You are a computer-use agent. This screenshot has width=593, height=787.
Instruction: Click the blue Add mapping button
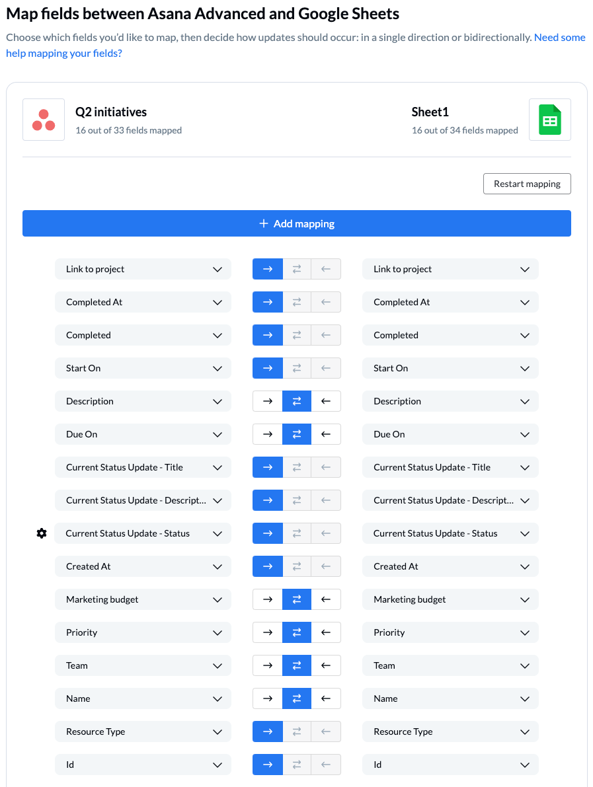pos(297,223)
